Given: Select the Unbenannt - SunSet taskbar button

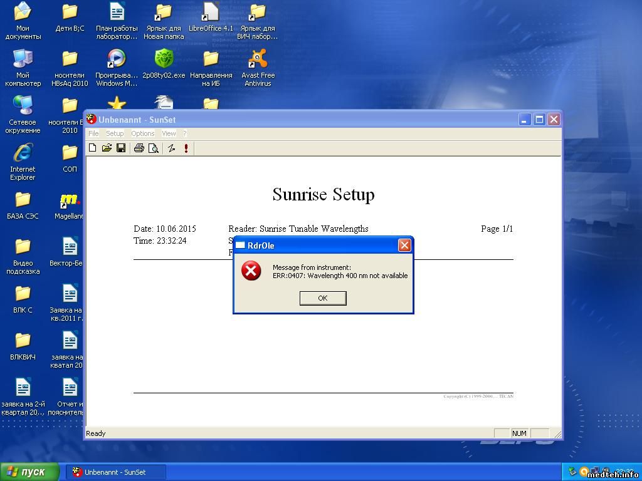Looking at the screenshot, I should point(115,472).
